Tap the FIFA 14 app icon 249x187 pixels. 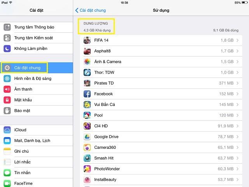click(x=87, y=40)
